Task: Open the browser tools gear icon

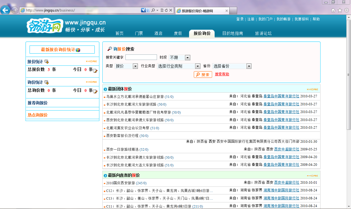Action: coord(346,10)
